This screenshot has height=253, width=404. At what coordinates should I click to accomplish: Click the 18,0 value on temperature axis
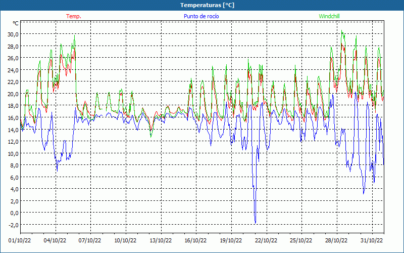[x=14, y=106]
